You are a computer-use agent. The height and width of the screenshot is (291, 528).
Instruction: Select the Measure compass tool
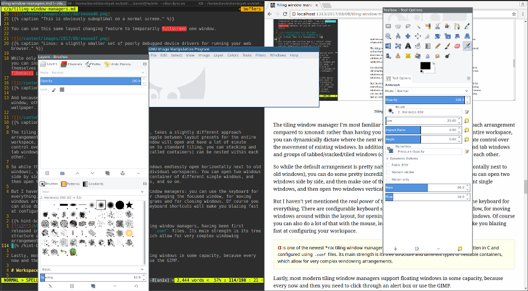(x=398, y=36)
